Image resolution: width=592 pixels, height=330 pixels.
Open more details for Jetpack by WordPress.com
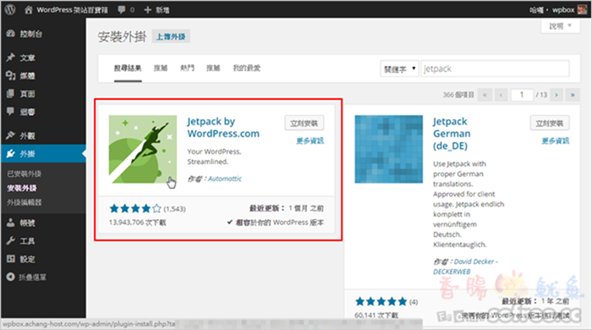(310, 140)
